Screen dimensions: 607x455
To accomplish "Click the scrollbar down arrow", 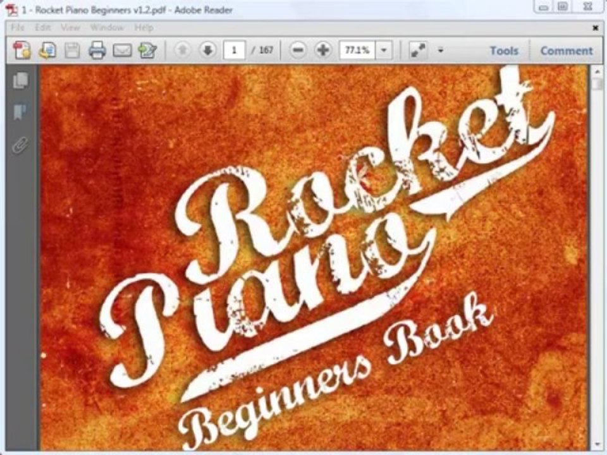I will pyautogui.click(x=597, y=444).
